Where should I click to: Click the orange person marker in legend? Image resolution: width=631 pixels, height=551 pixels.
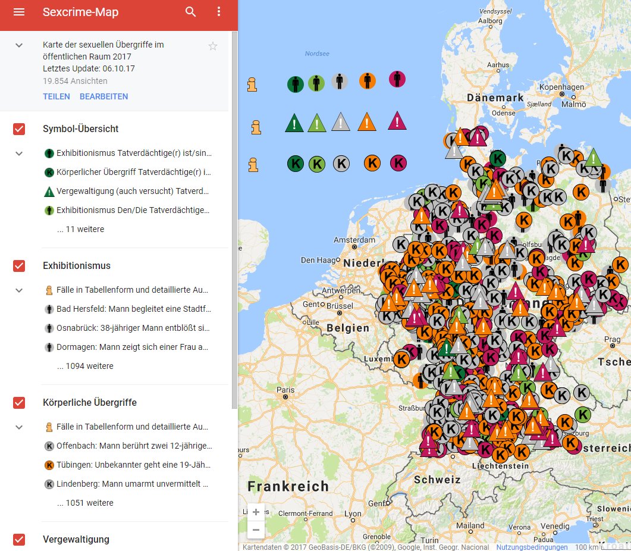click(x=368, y=80)
